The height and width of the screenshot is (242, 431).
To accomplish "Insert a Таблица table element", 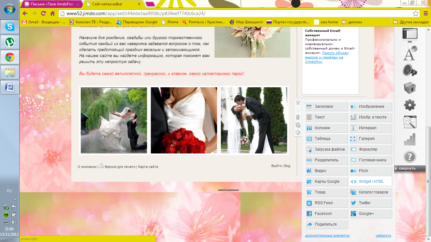I will click(327, 139).
